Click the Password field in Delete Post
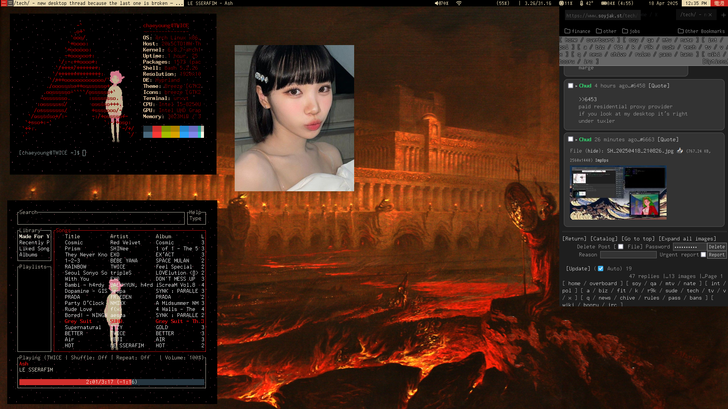Screen dimensions: 728x409 (689, 247)
